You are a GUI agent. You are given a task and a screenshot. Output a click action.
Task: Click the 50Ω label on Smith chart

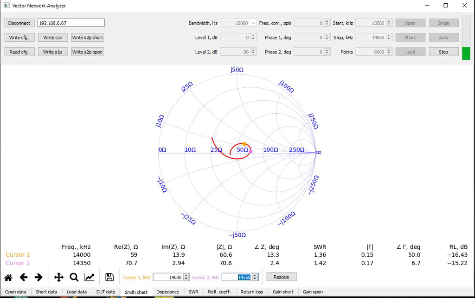click(x=242, y=150)
